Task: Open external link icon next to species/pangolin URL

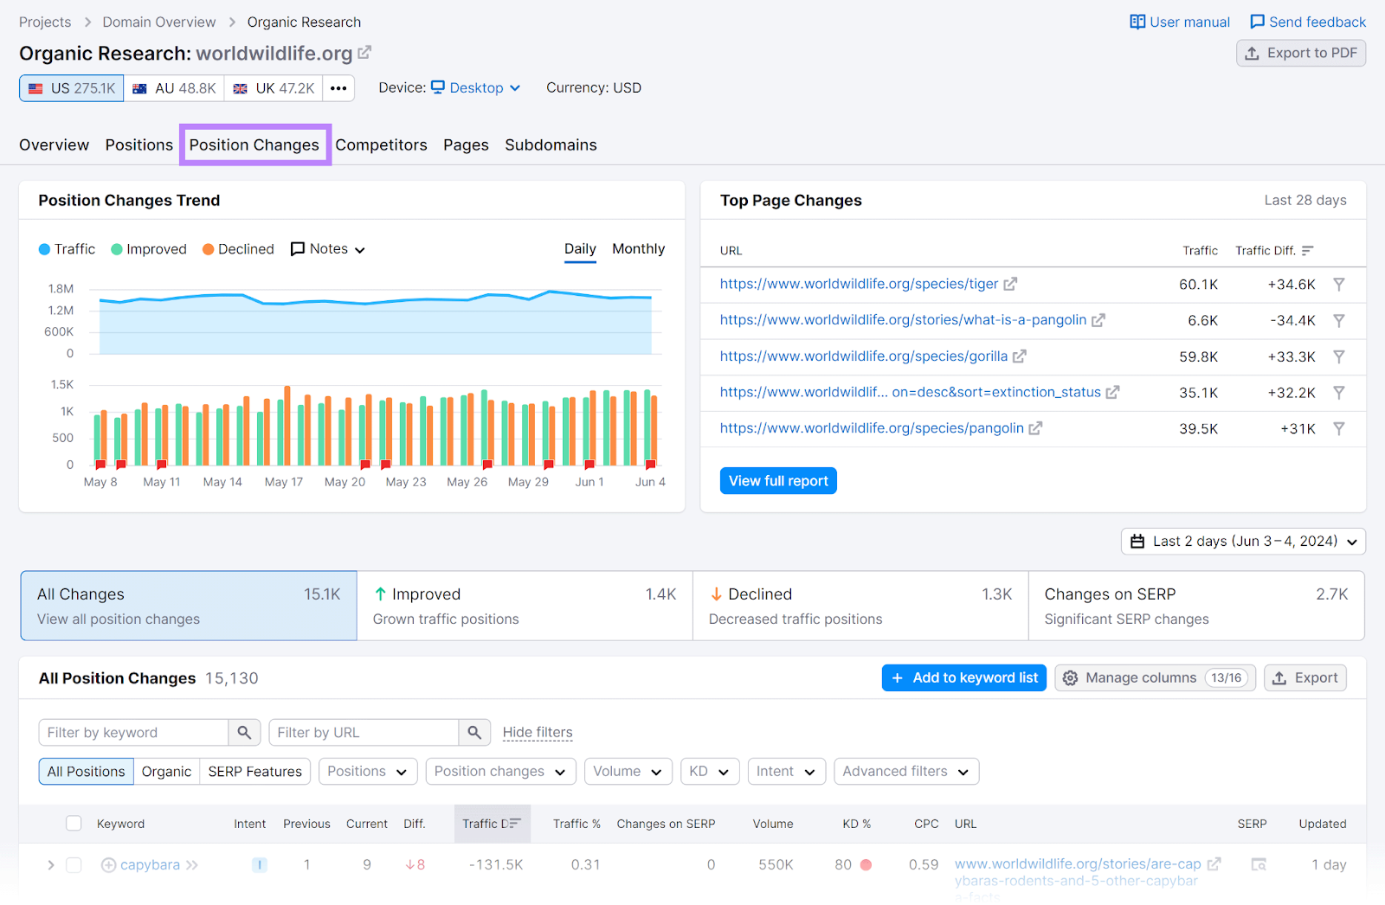Action: click(x=1034, y=427)
